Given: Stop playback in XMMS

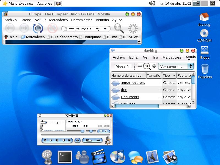Looking at the screenshot, I should point(64,140).
